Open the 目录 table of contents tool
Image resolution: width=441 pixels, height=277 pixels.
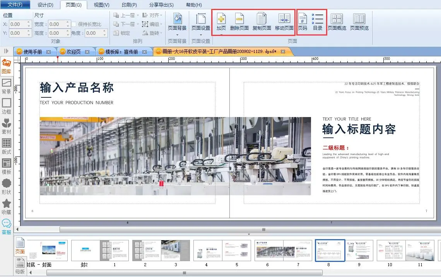coord(318,19)
